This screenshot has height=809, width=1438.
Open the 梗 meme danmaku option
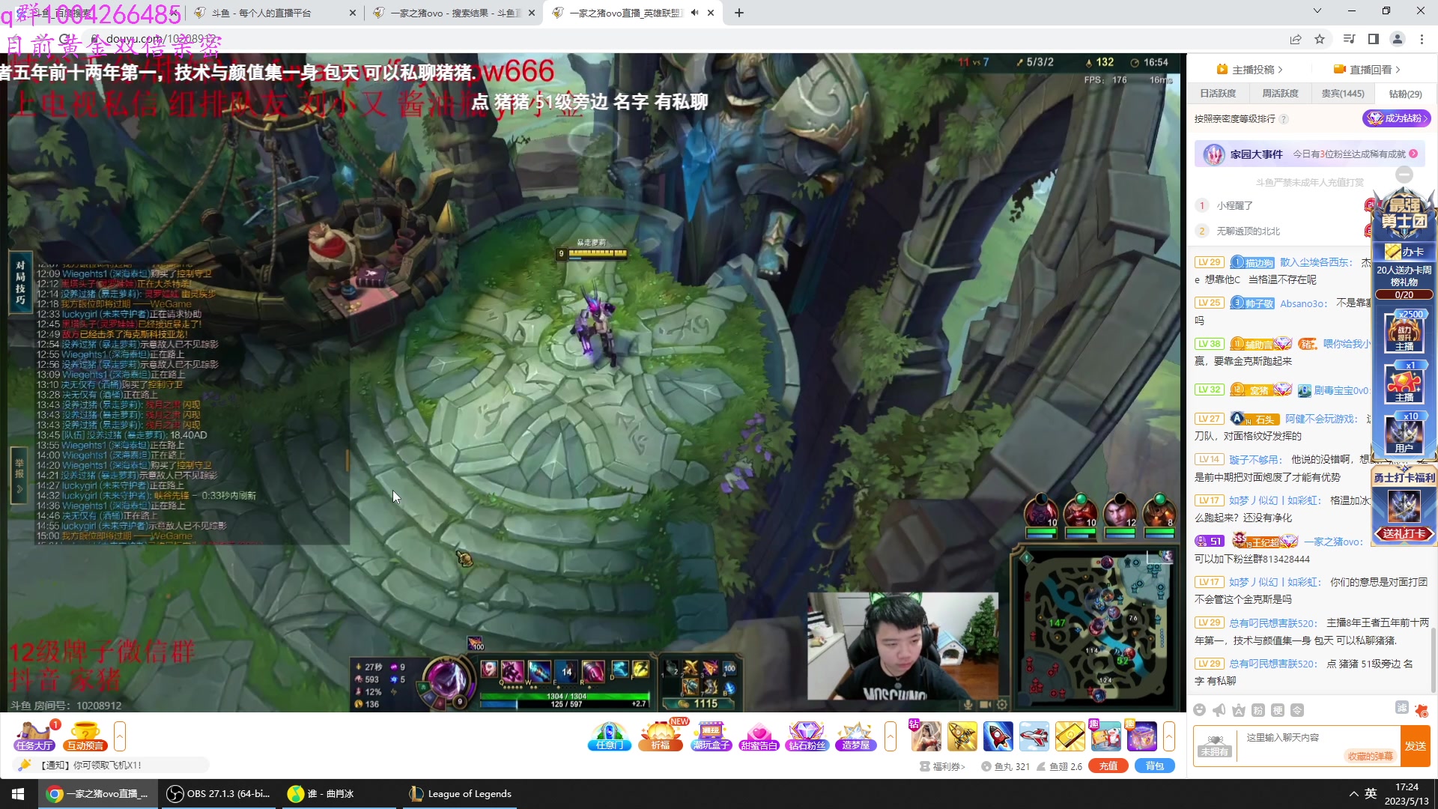pos(1278,710)
